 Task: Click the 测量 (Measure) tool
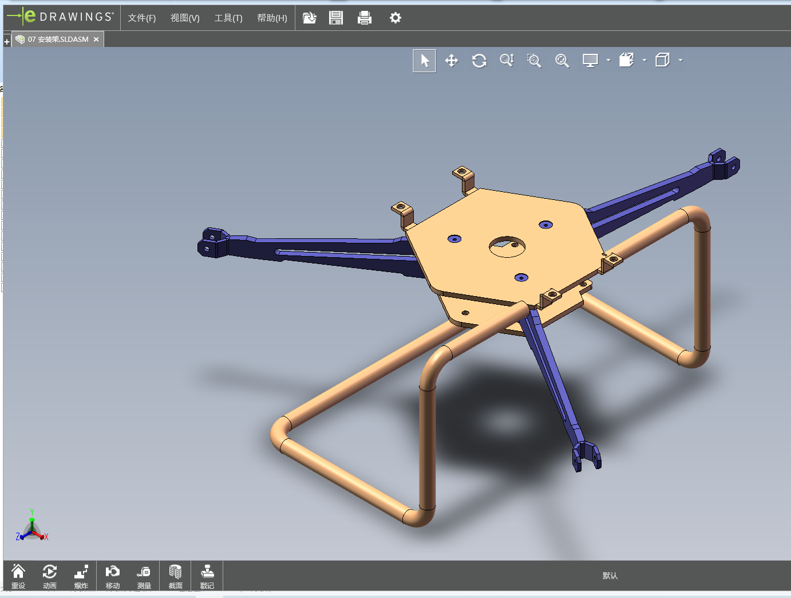click(x=144, y=576)
